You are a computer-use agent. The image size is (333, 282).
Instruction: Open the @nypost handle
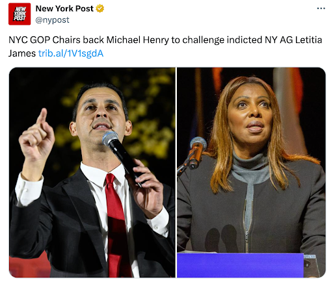[x=52, y=20]
